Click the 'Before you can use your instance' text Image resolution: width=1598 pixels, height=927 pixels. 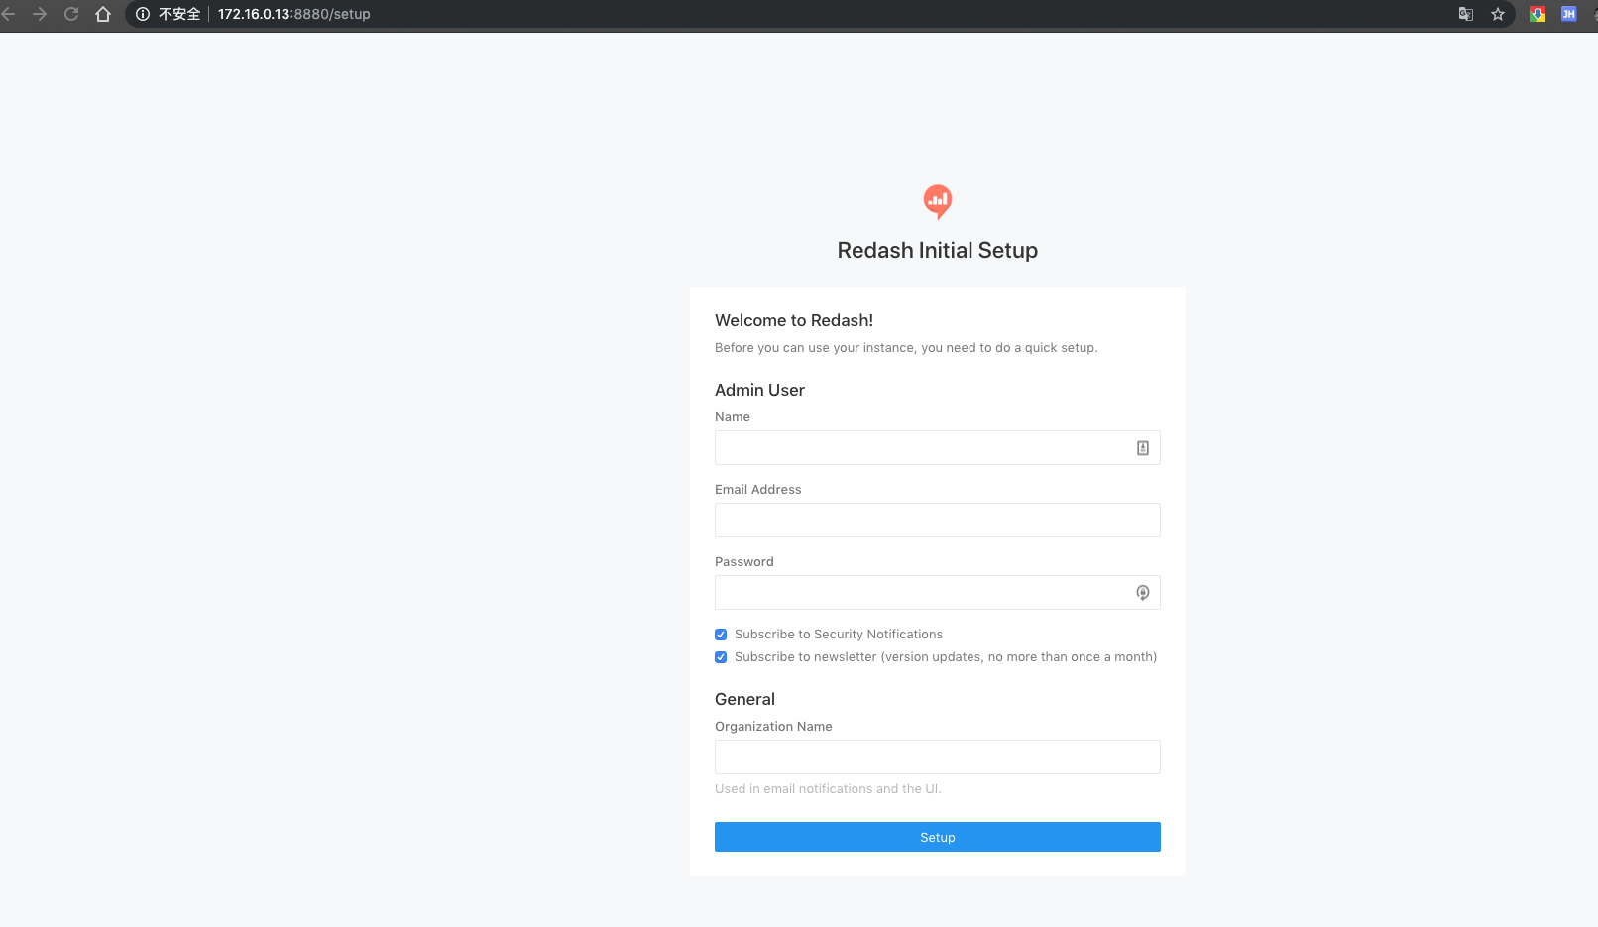click(x=906, y=348)
